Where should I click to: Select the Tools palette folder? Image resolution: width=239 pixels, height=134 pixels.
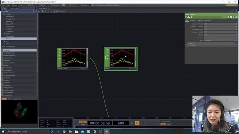[x=19, y=39]
